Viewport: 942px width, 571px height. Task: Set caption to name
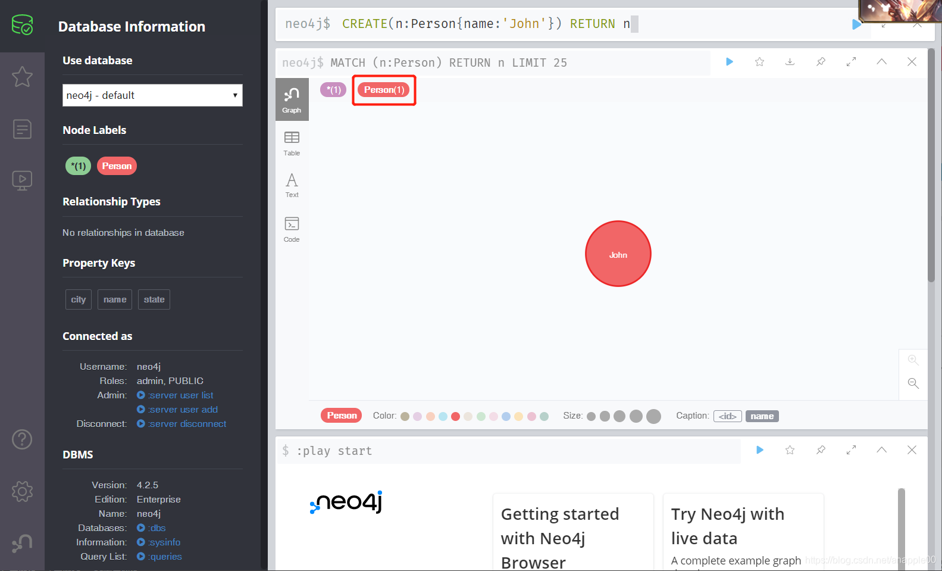pos(762,416)
